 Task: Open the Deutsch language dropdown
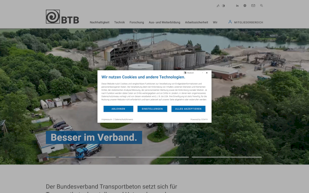coord(193,73)
